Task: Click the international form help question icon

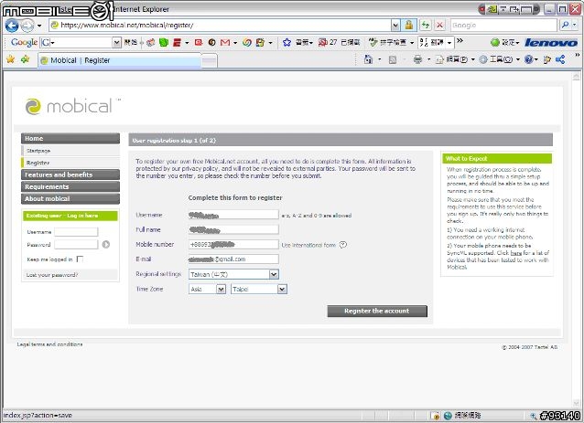Action: 343,245
